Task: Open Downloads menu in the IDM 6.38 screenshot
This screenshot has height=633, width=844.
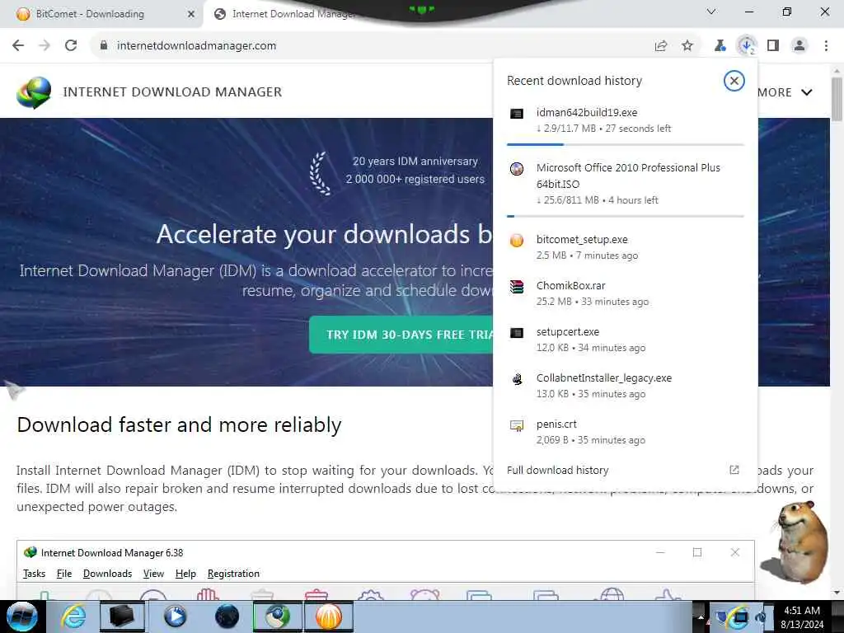Action: click(x=108, y=574)
